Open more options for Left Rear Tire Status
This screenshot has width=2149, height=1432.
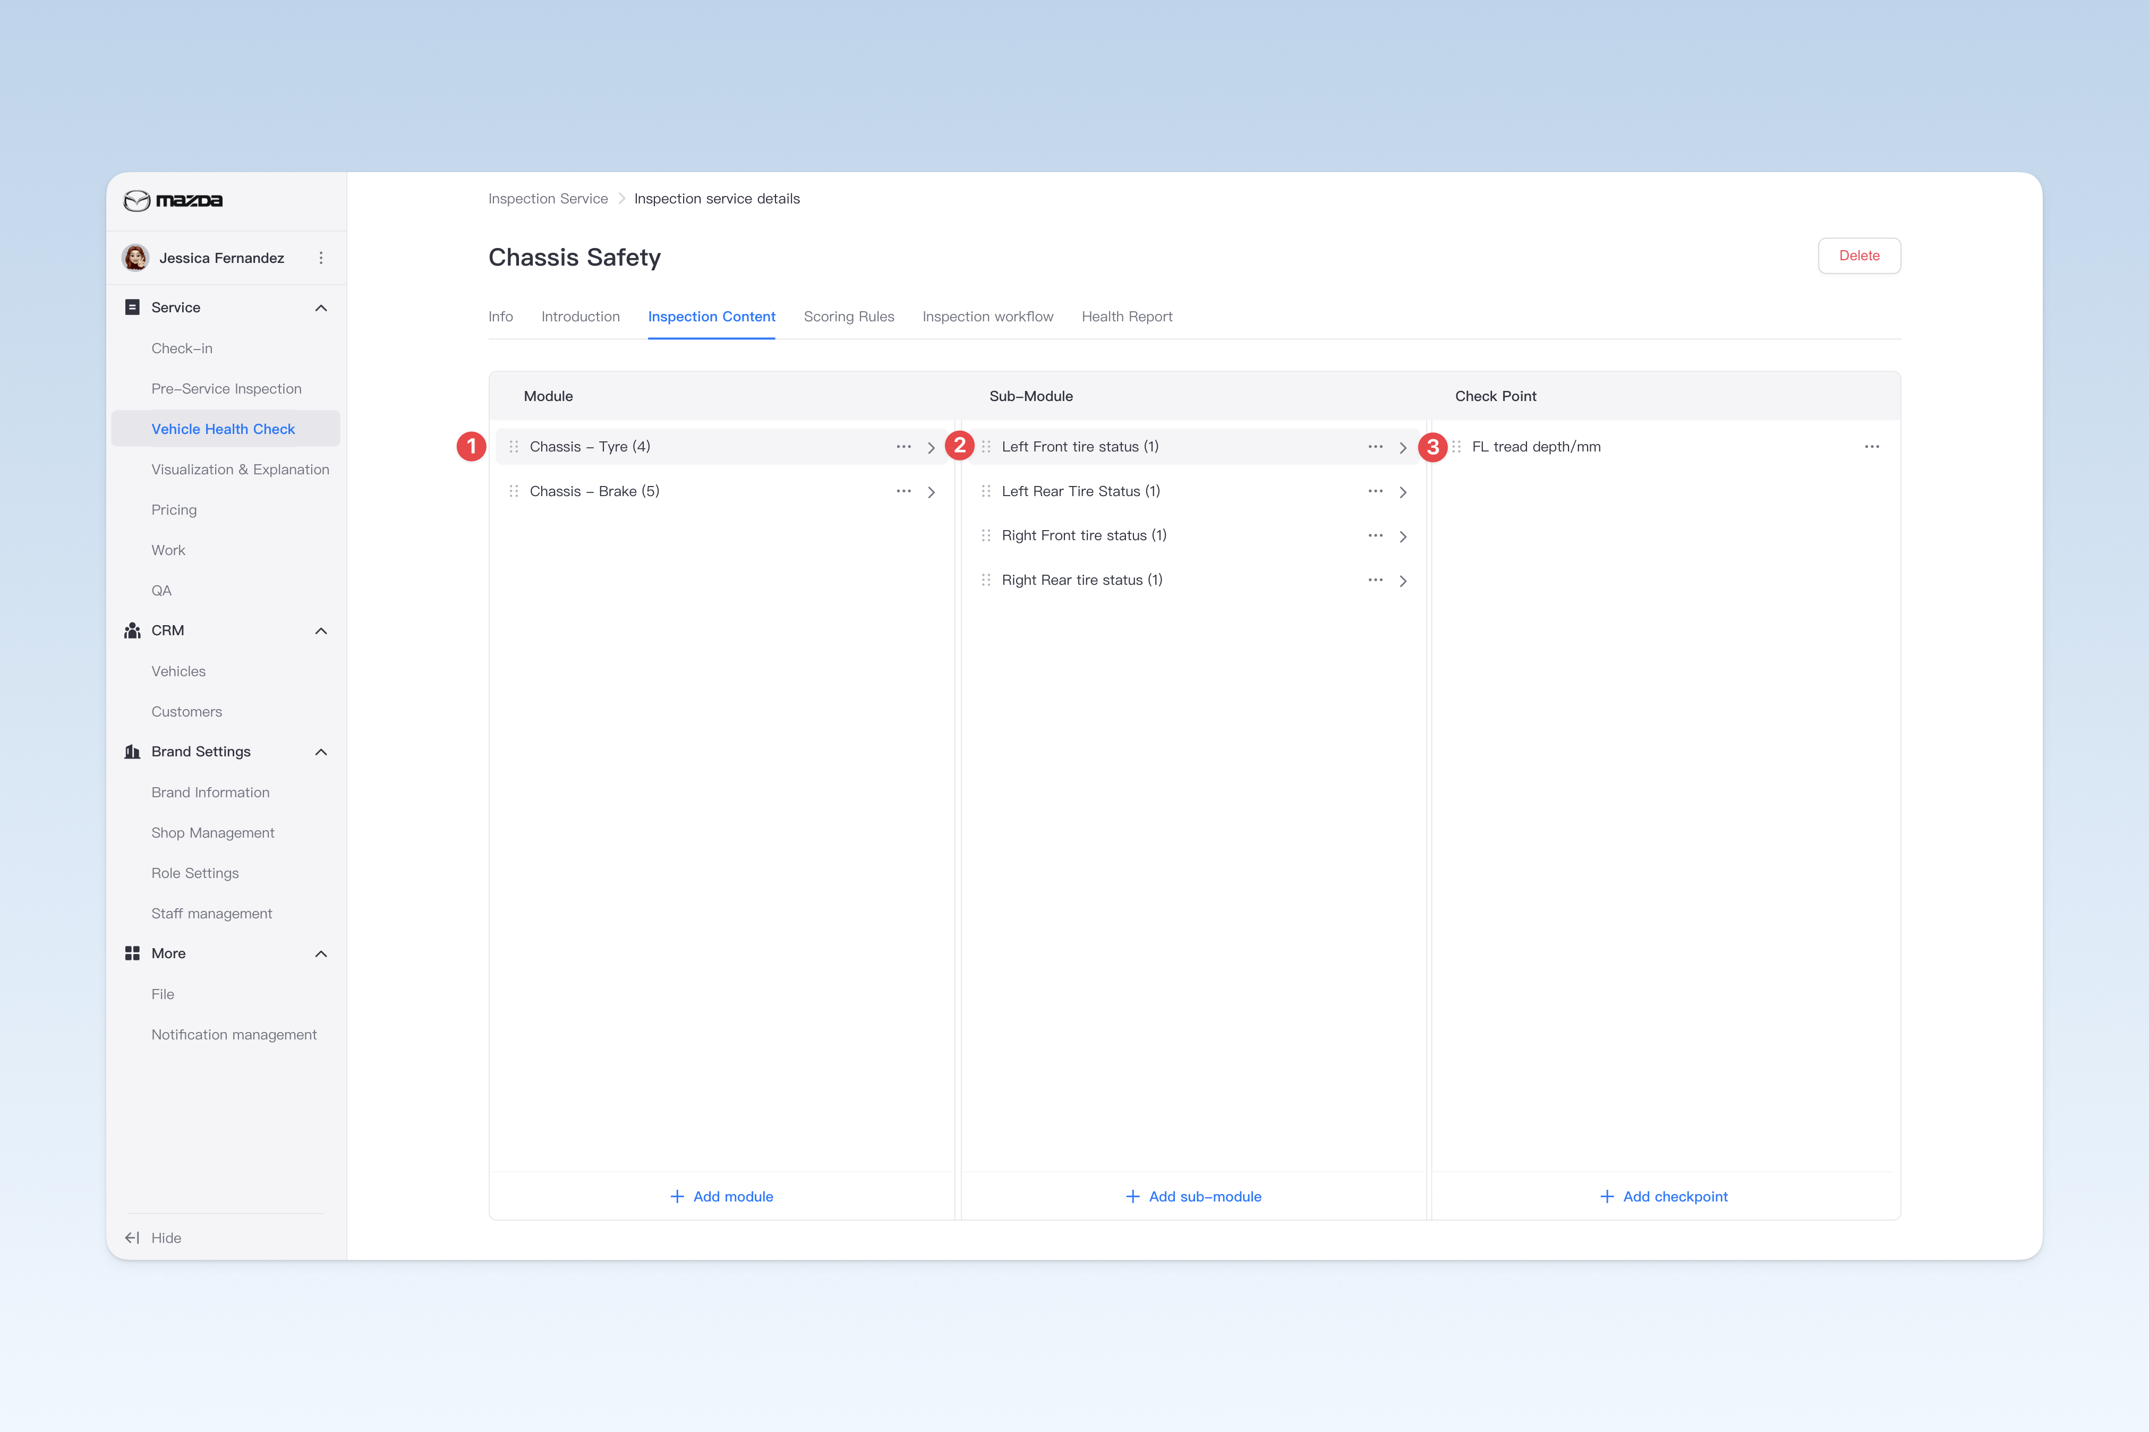point(1376,491)
